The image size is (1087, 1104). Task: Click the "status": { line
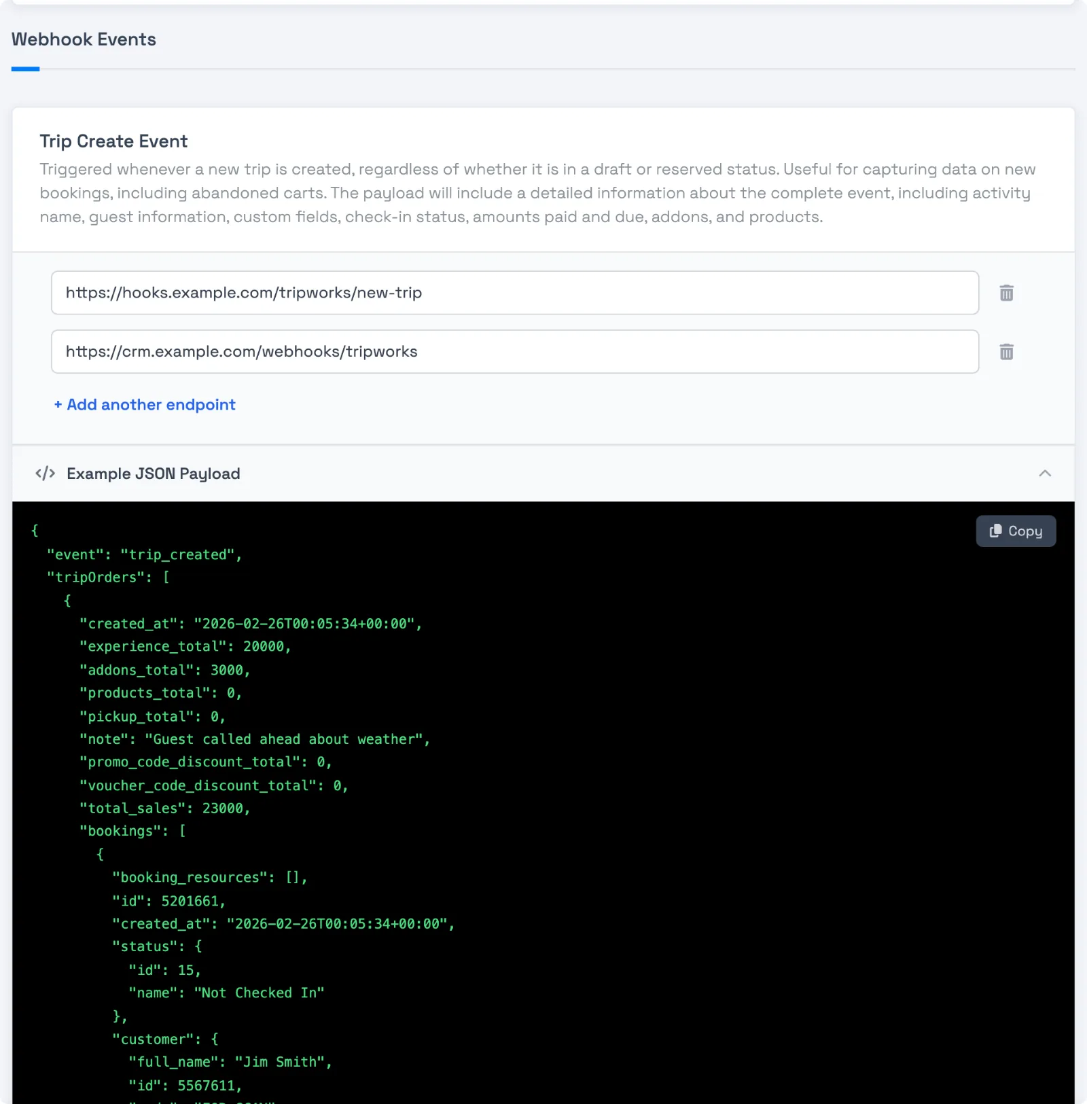click(157, 946)
